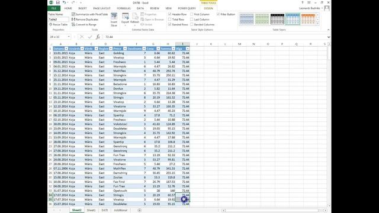Switch to the FORMULAS ribbon tab

(x=124, y=8)
